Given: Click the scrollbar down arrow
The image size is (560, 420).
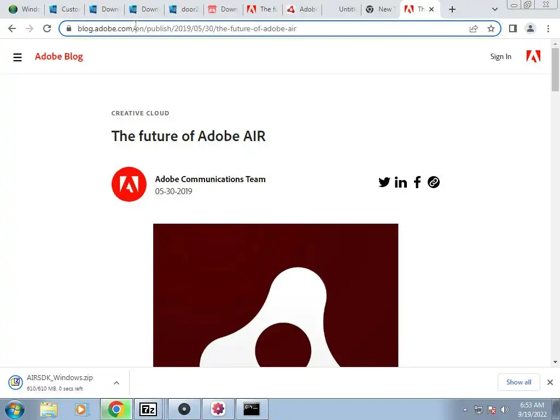Looking at the screenshot, I should pyautogui.click(x=555, y=362).
